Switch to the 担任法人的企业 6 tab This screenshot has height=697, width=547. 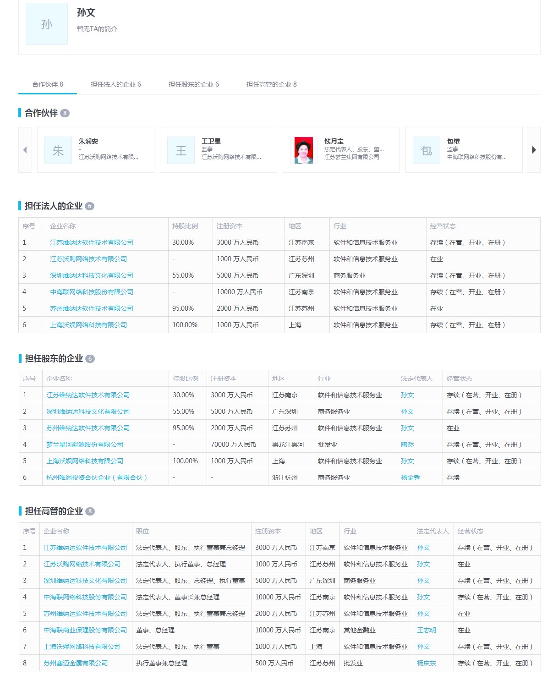click(116, 84)
